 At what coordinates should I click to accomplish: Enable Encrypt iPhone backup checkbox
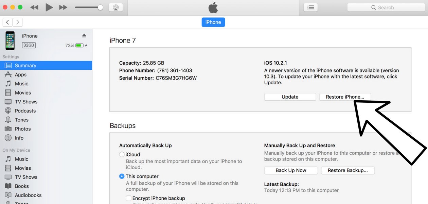pos(128,198)
